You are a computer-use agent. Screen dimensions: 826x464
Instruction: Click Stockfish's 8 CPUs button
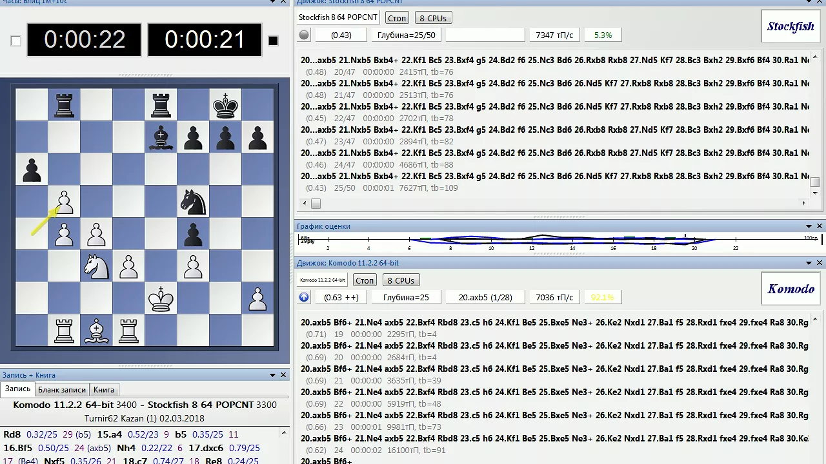click(433, 18)
